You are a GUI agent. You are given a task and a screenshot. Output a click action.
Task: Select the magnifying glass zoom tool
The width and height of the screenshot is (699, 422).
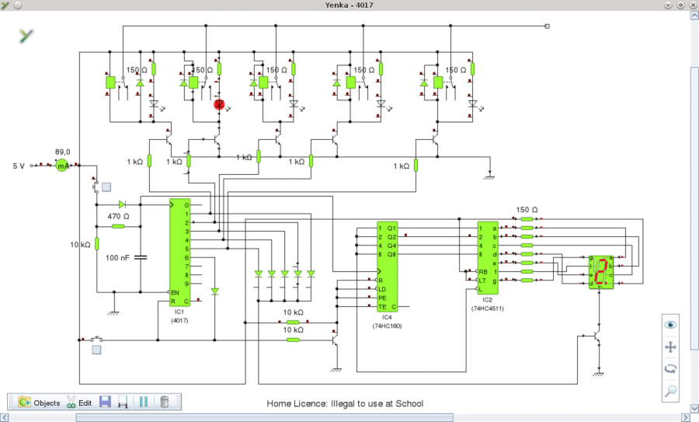[x=670, y=390]
